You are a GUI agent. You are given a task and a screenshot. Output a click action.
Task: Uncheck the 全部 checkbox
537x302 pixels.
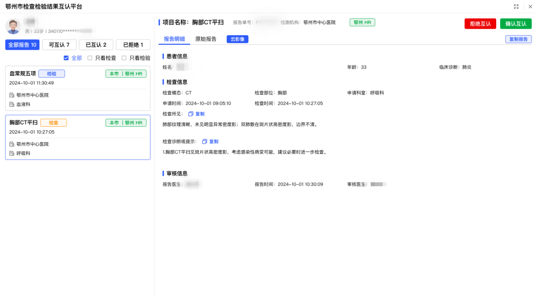click(66, 58)
